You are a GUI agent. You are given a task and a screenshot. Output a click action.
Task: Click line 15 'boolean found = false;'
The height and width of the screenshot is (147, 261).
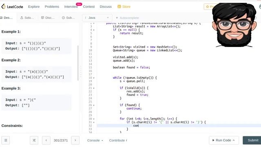click(131, 67)
